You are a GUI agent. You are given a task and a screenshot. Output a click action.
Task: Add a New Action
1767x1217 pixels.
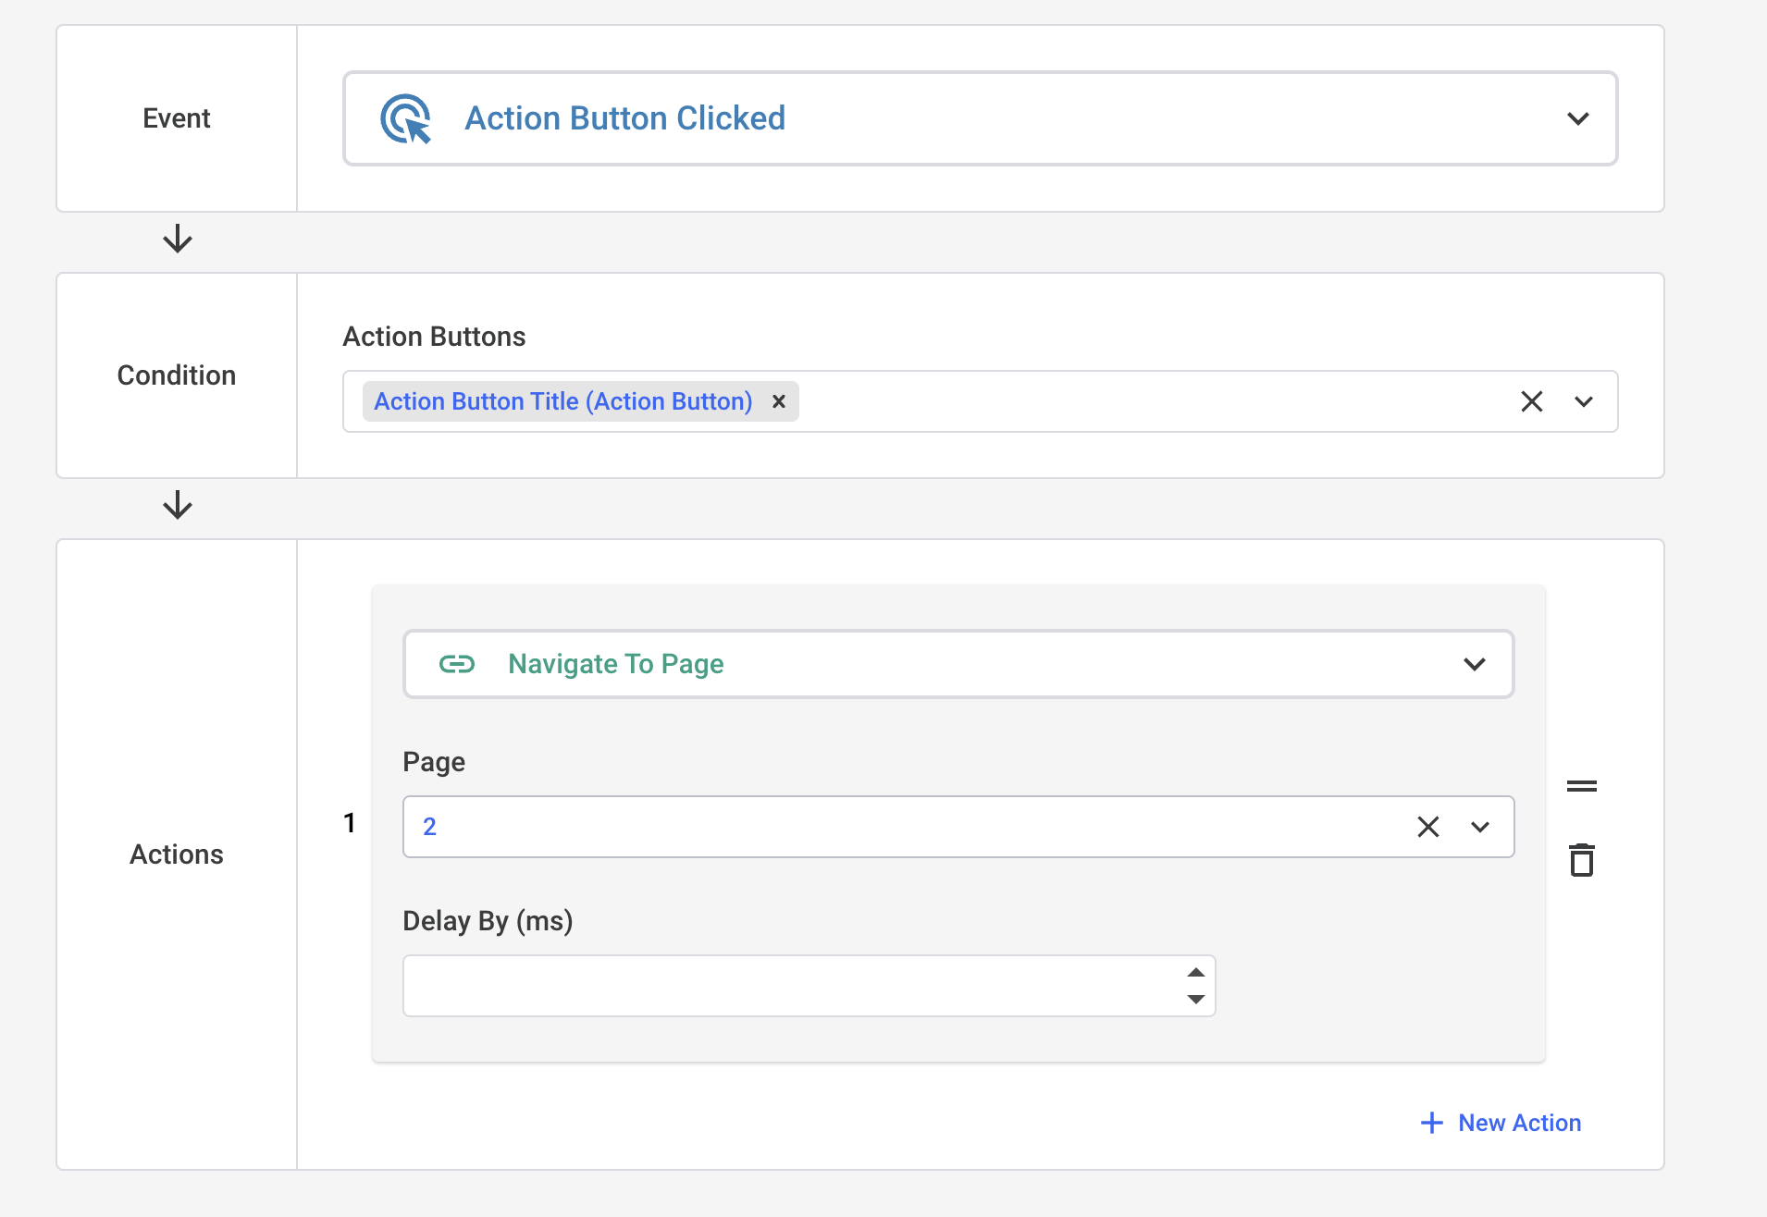[1501, 1123]
